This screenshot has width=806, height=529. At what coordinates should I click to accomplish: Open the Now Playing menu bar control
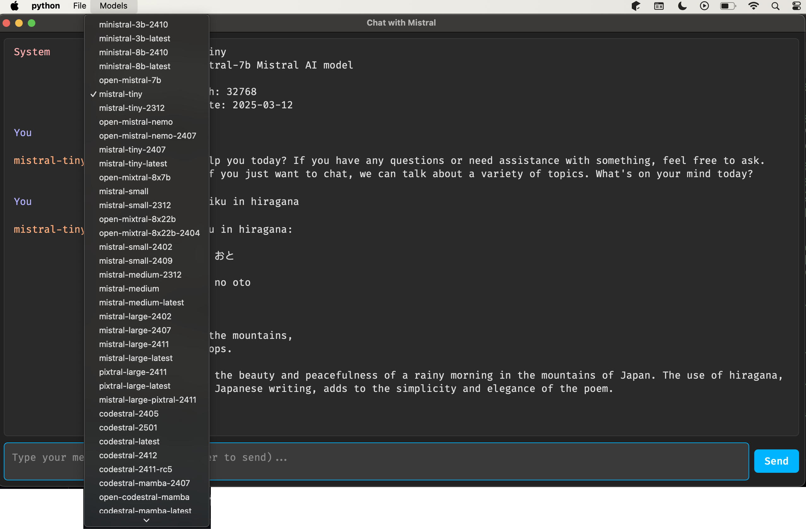[x=704, y=6]
